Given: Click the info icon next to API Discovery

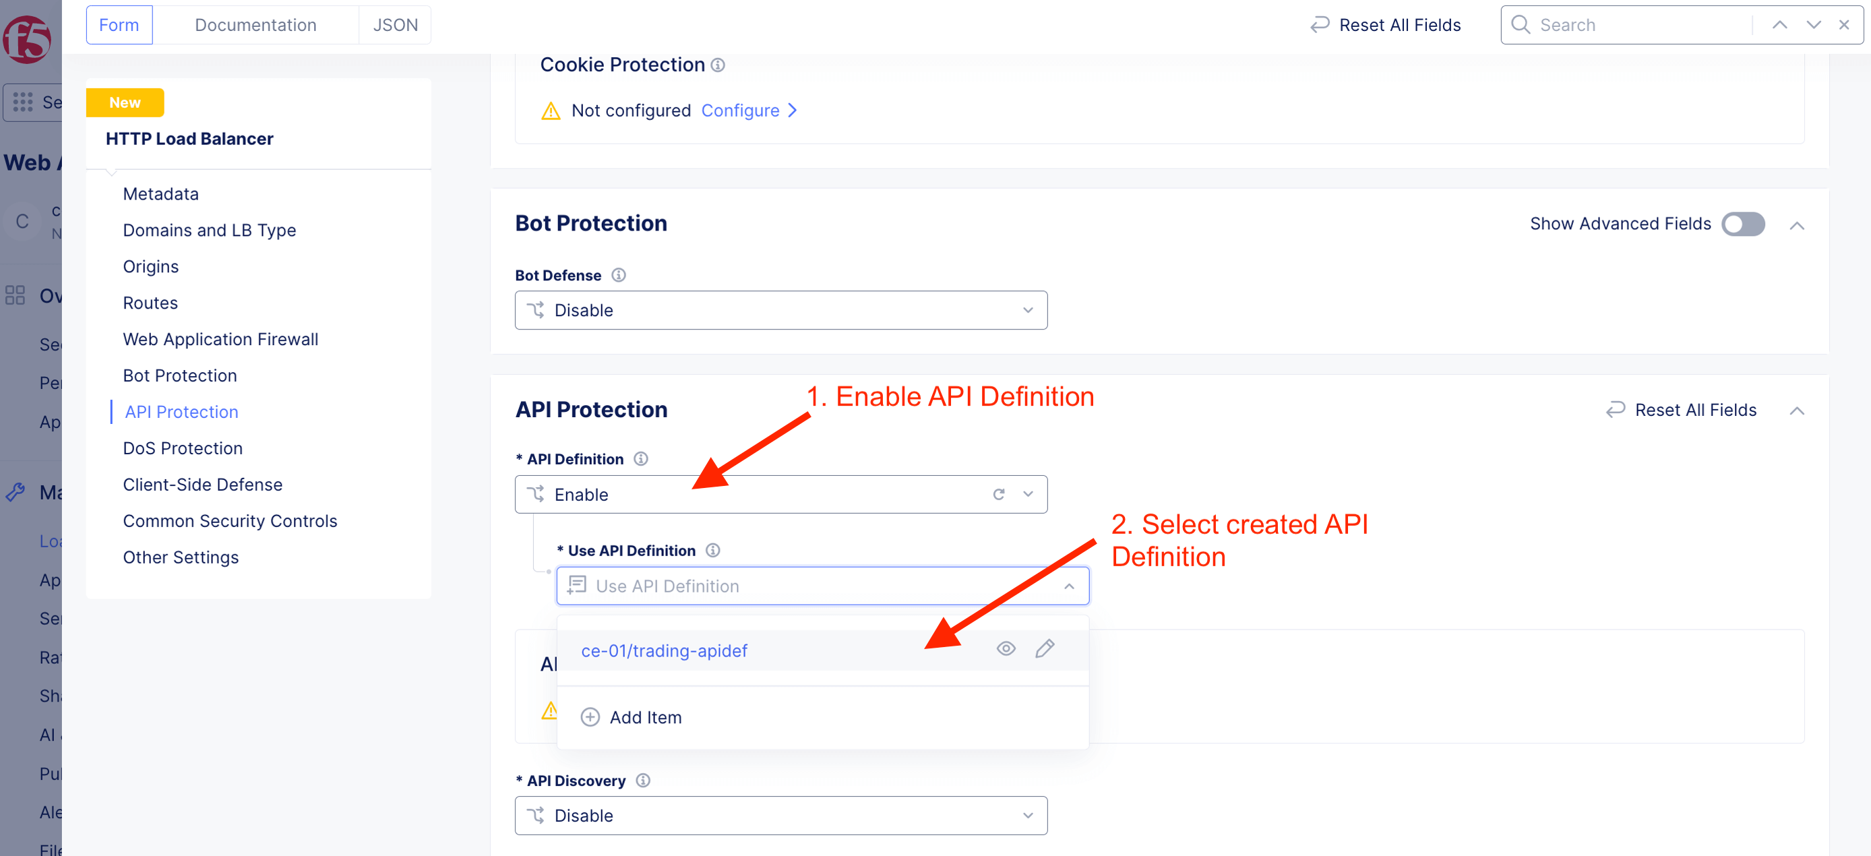Looking at the screenshot, I should click(x=643, y=781).
